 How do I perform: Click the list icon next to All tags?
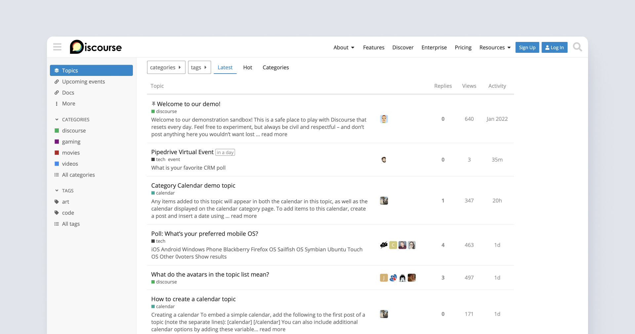click(57, 224)
